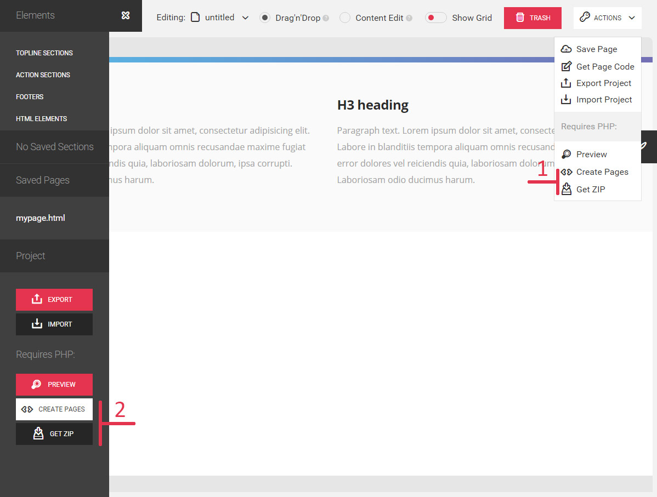Select the Content Edit radio button
Image resolution: width=657 pixels, height=497 pixels.
pyautogui.click(x=345, y=18)
